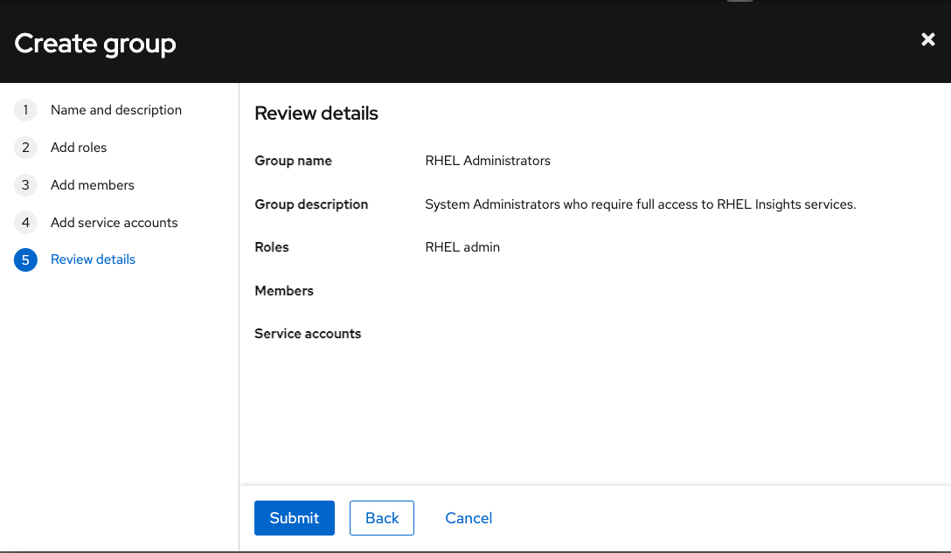Screen dimensions: 951x553
Task: Click the Review details heading
Action: coord(316,114)
